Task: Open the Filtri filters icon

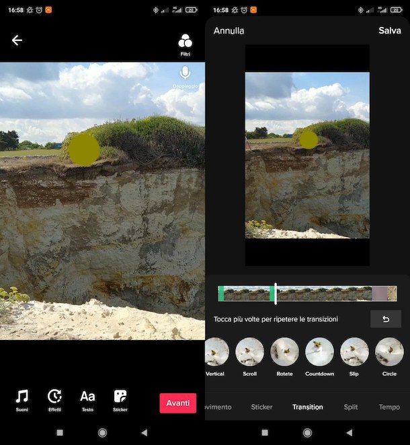Action: pyautogui.click(x=185, y=45)
